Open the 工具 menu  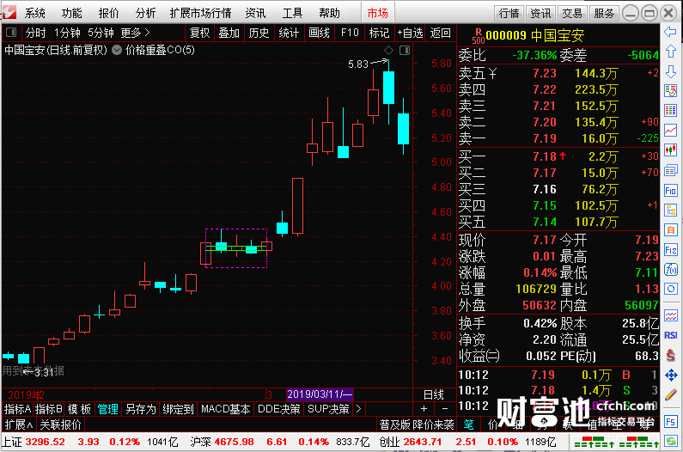292,13
